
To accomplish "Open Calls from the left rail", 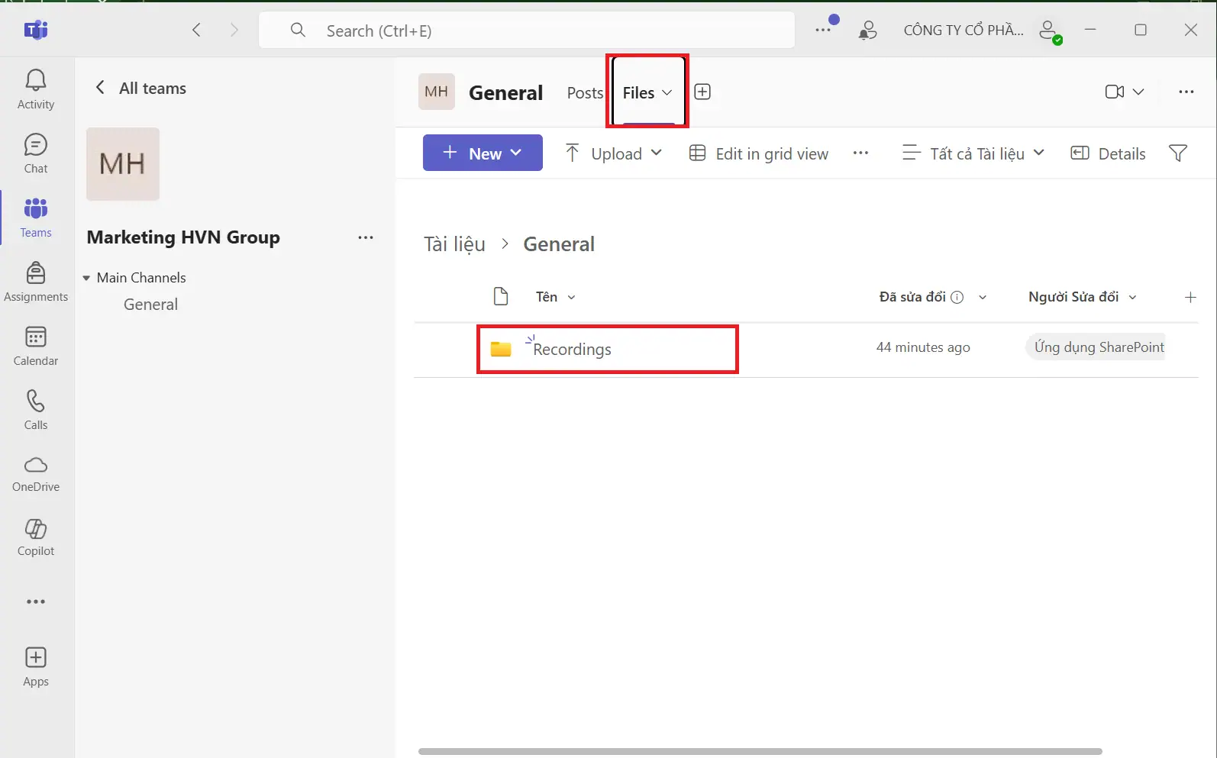I will (36, 410).
